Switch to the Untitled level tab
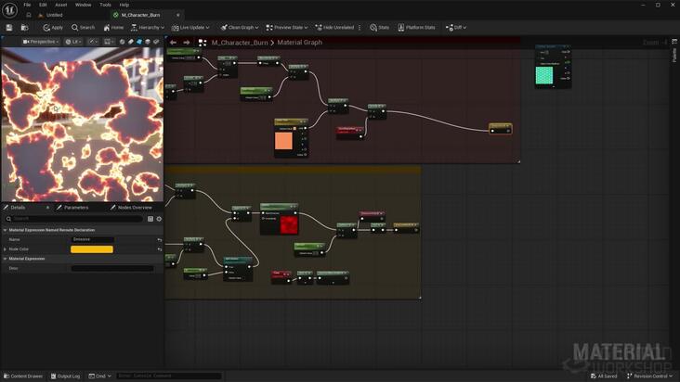 click(54, 15)
